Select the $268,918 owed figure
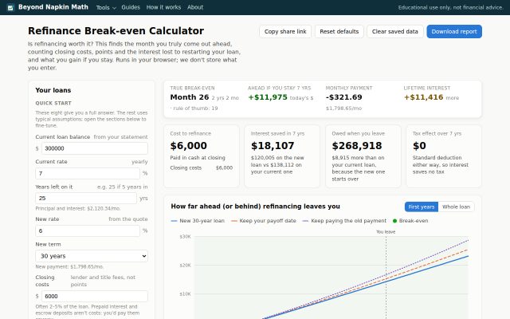Screen dimensions: 510x319 (x=357, y=146)
